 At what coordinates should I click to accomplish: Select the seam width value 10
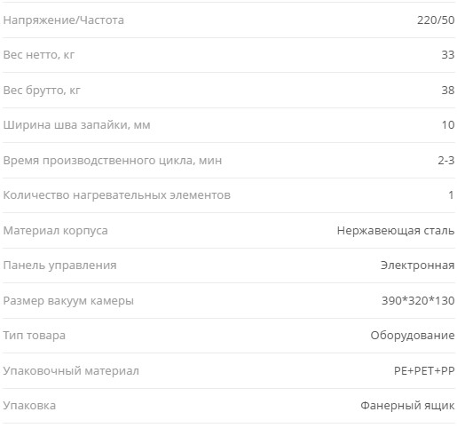448,125
